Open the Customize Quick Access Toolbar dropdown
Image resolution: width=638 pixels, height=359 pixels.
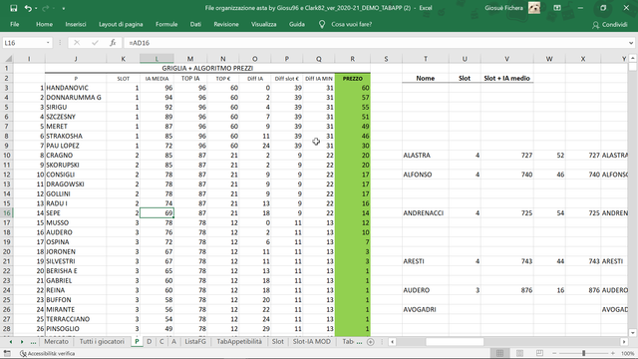[64, 9]
